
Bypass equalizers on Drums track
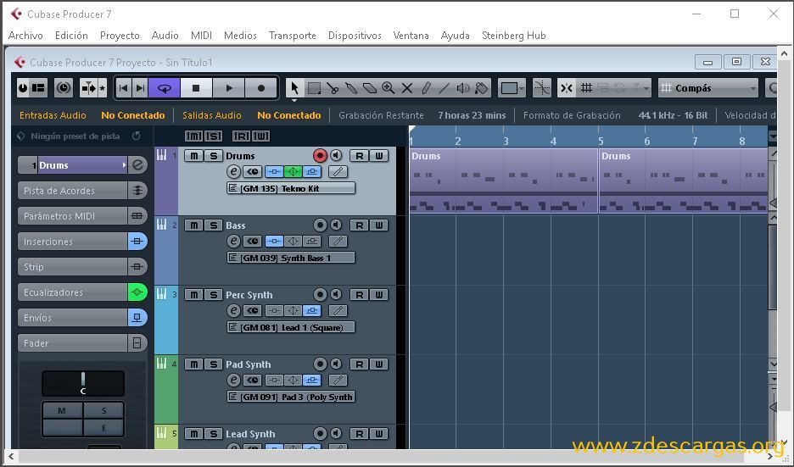click(x=293, y=171)
